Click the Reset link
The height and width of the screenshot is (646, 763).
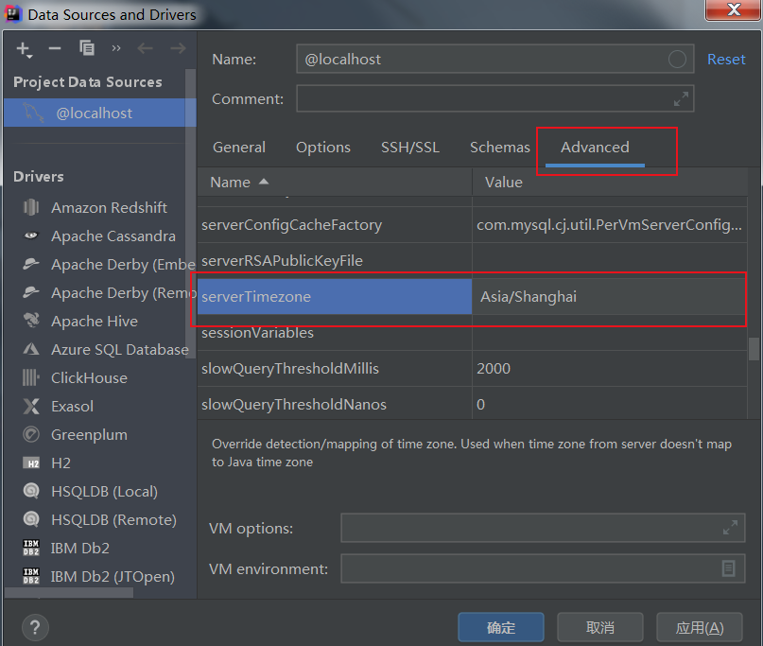tap(725, 60)
